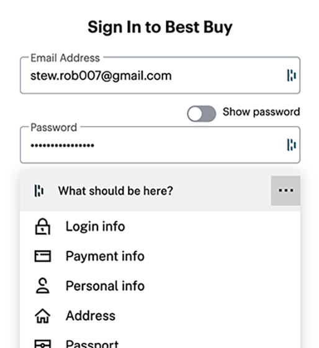This screenshot has width=319, height=348.
Task: Click the Dashlane icon in Password field
Action: [292, 145]
